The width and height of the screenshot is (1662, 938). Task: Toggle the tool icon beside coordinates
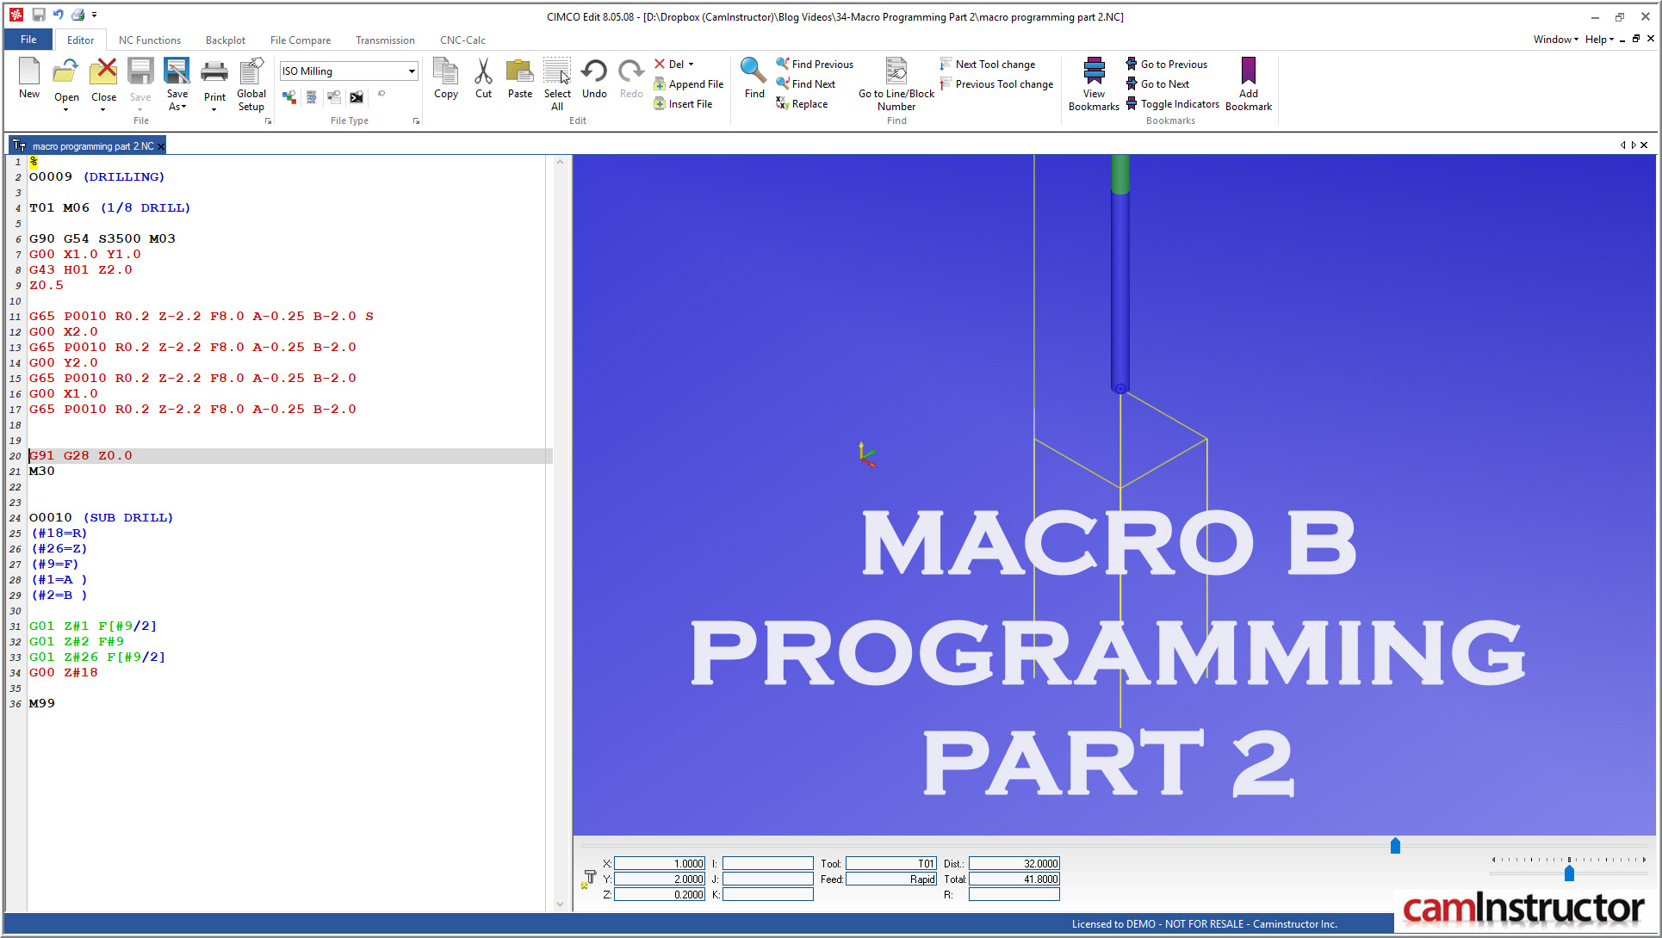[589, 879]
